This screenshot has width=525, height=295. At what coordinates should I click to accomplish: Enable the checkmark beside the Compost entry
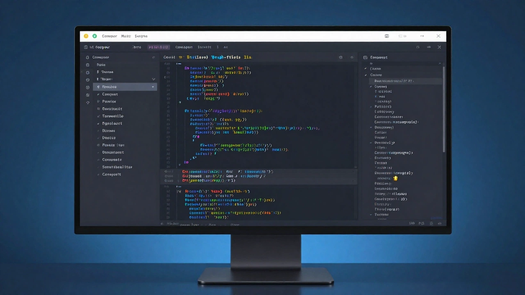point(98,94)
